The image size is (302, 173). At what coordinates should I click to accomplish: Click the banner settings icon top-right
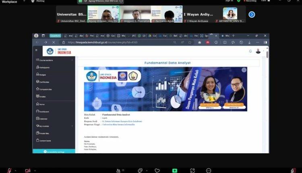244,70
